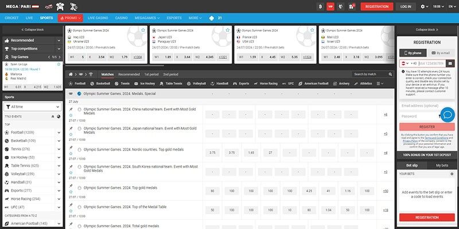Screen dimensions: 459x229
Task: Pin the China national team event
Action: point(71,109)
